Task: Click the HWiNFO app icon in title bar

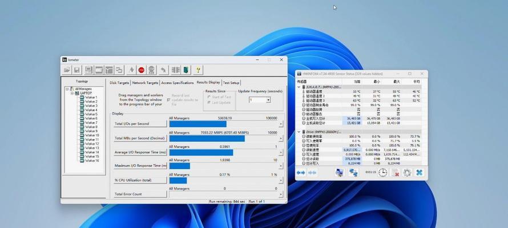Action: pos(299,74)
